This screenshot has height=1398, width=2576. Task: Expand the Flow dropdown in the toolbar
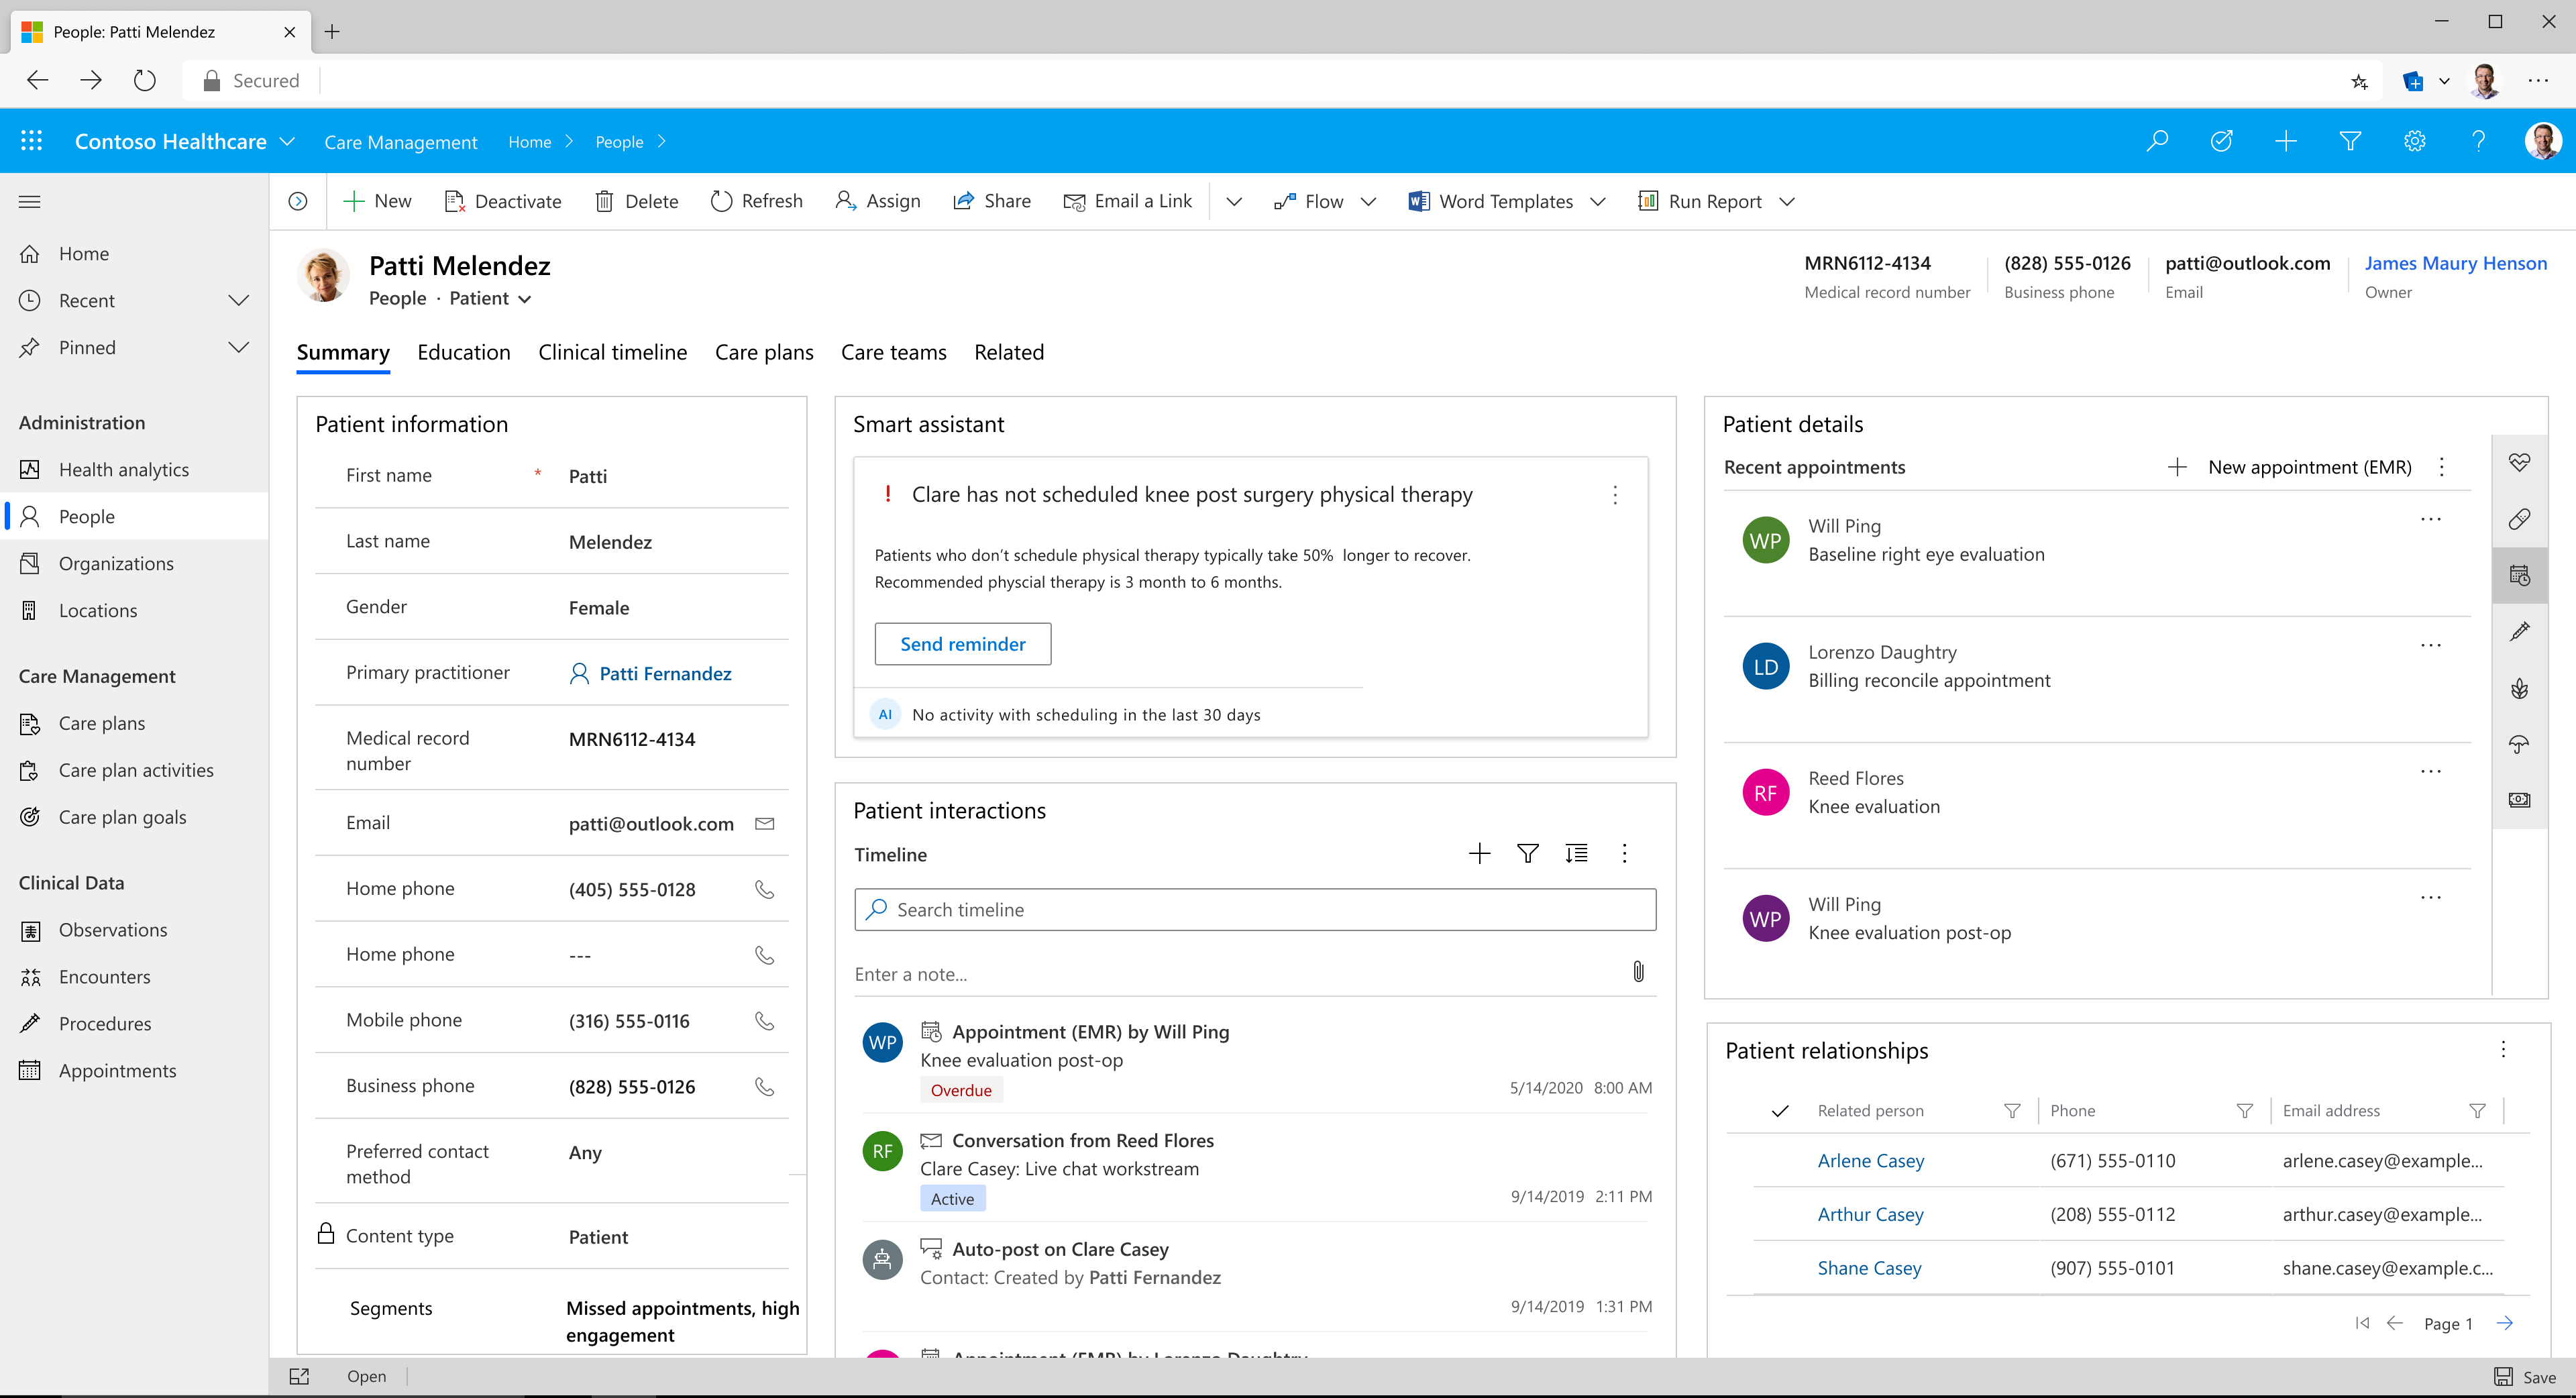(1370, 201)
